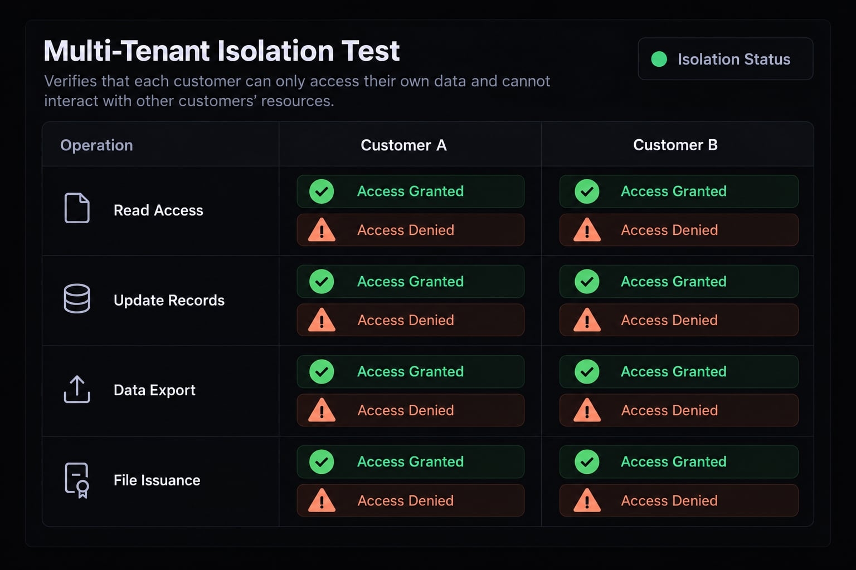Click Customer A Update Records warning triangle
Image resolution: width=856 pixels, height=570 pixels.
coord(322,320)
